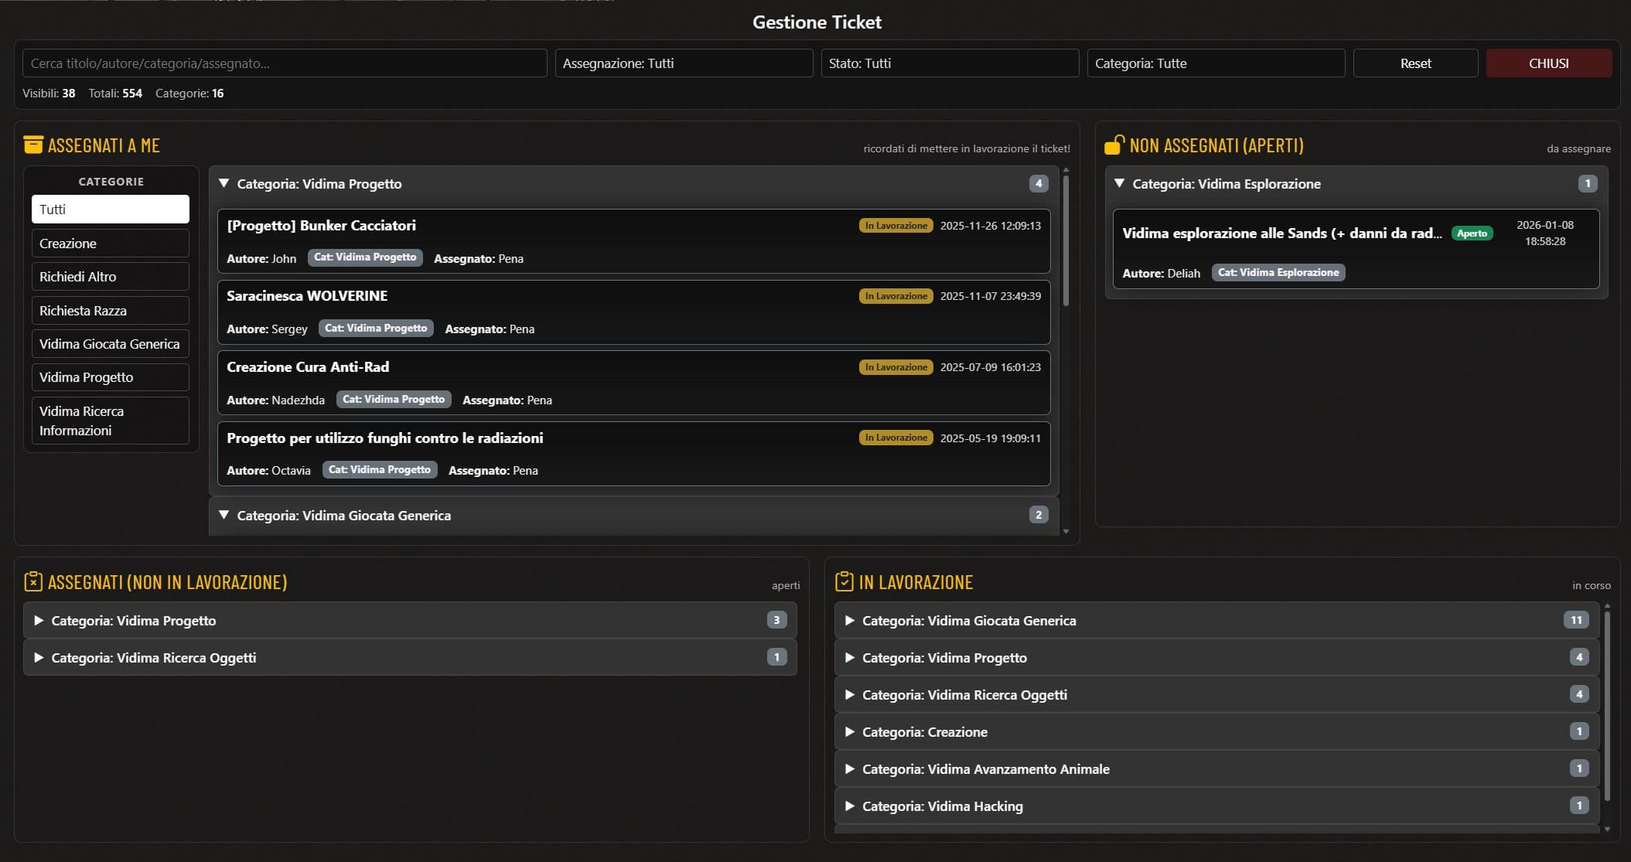
Task: Click the count badge 11 in In Lavorazione
Action: point(1576,620)
